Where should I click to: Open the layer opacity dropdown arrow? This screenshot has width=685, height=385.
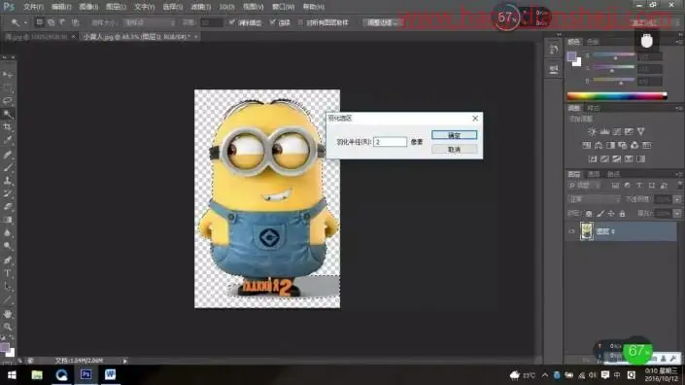[x=676, y=199]
